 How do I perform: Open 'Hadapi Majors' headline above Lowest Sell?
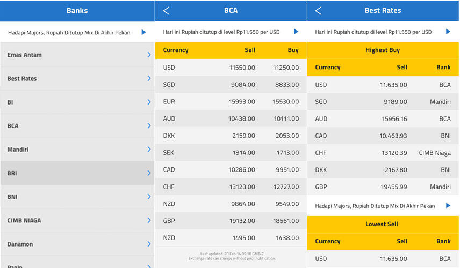375,206
